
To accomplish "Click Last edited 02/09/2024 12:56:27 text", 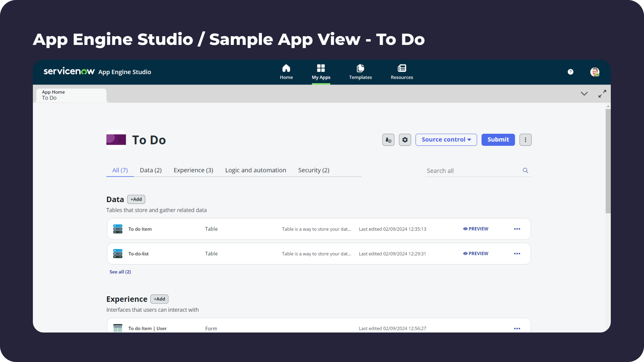I will [x=392, y=328].
